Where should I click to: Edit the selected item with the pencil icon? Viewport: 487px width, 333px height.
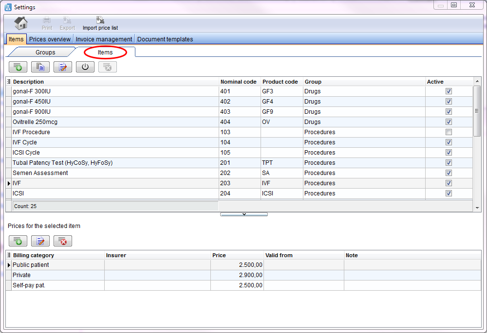63,67
